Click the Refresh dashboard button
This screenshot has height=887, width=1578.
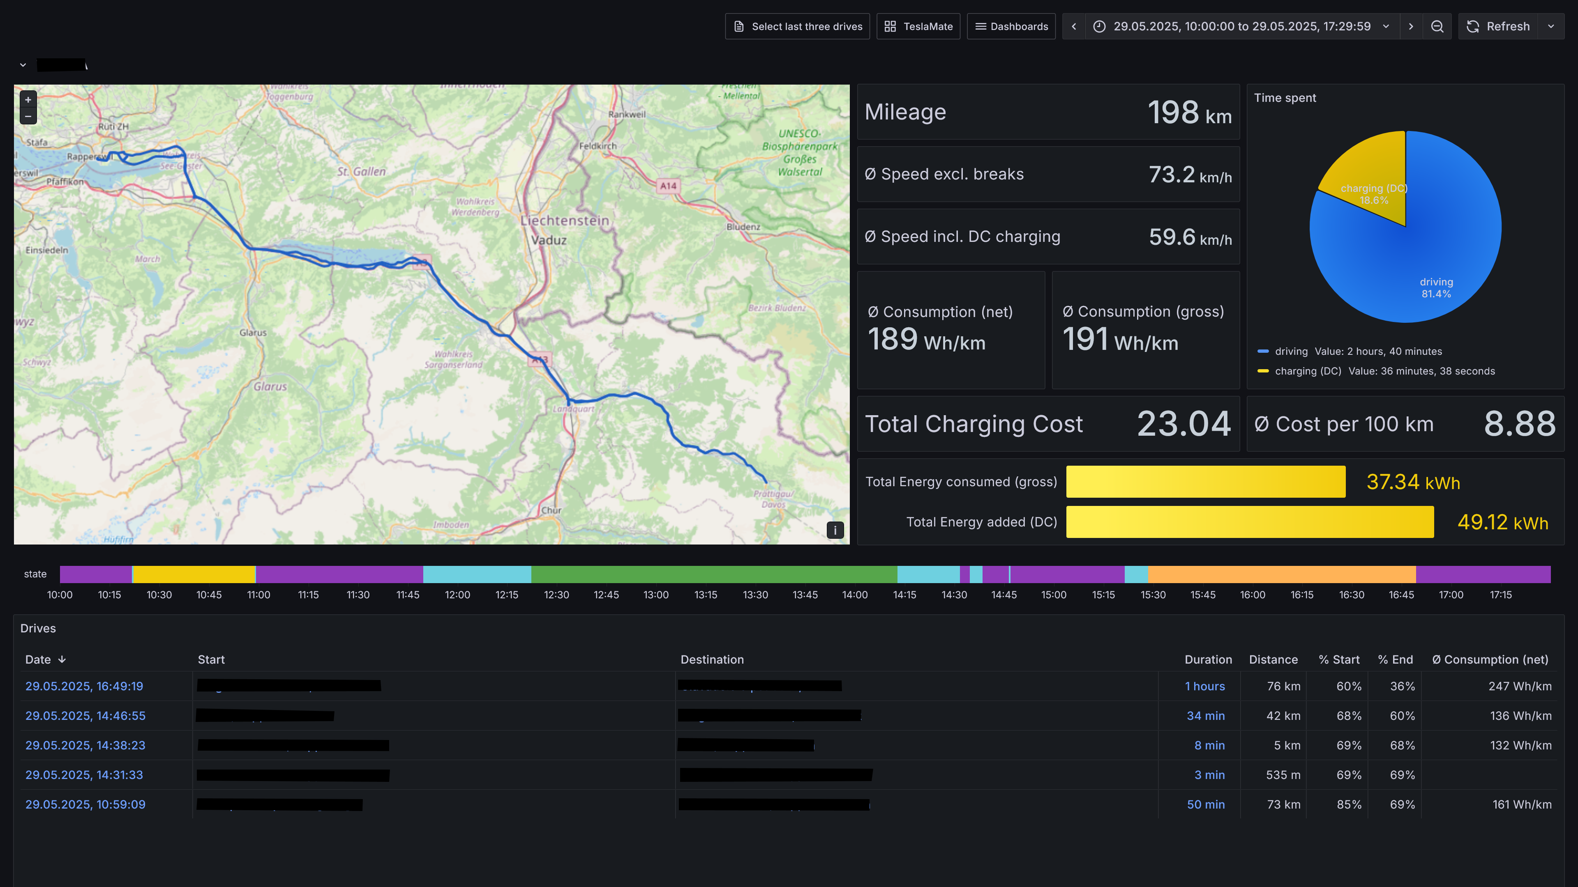tap(1498, 26)
